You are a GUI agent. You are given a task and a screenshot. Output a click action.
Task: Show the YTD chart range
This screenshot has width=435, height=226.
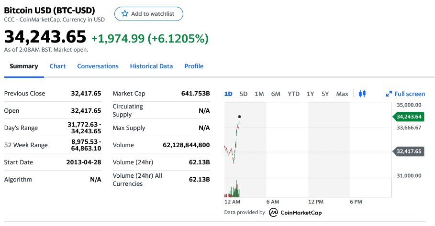click(293, 94)
